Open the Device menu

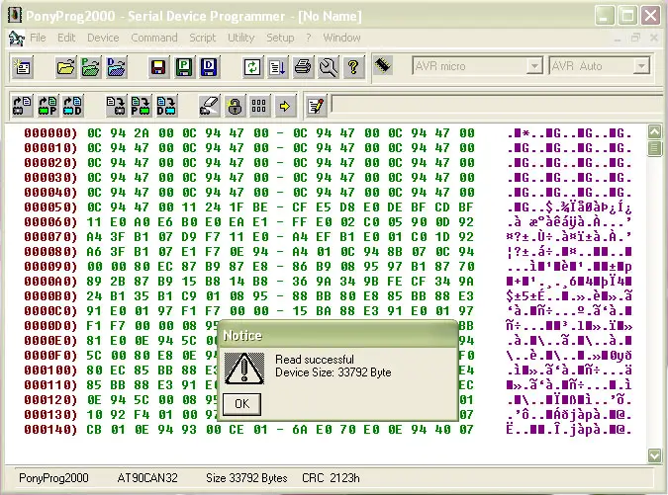(x=103, y=38)
